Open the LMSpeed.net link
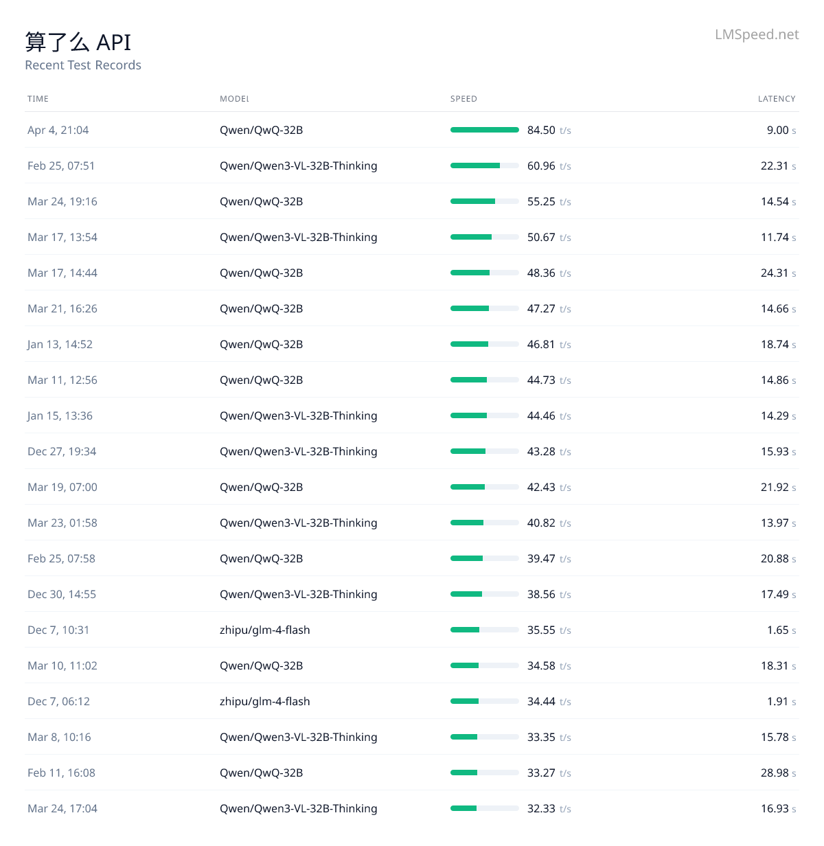 pyautogui.click(x=757, y=34)
